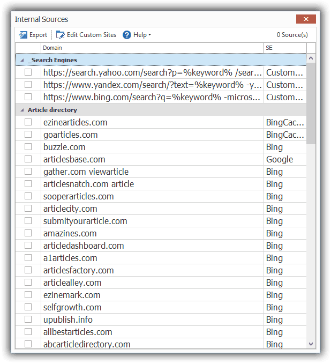Click the goarticles.com domain cell
This screenshot has height=364, width=331.
(x=152, y=135)
